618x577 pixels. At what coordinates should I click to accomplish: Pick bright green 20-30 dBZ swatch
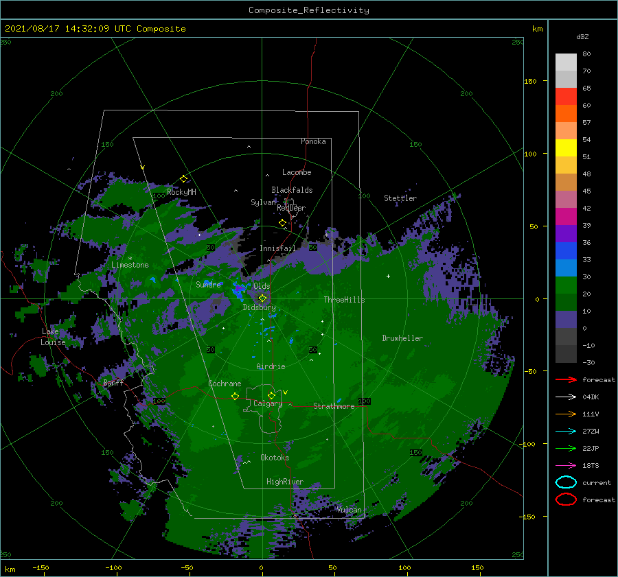point(566,285)
